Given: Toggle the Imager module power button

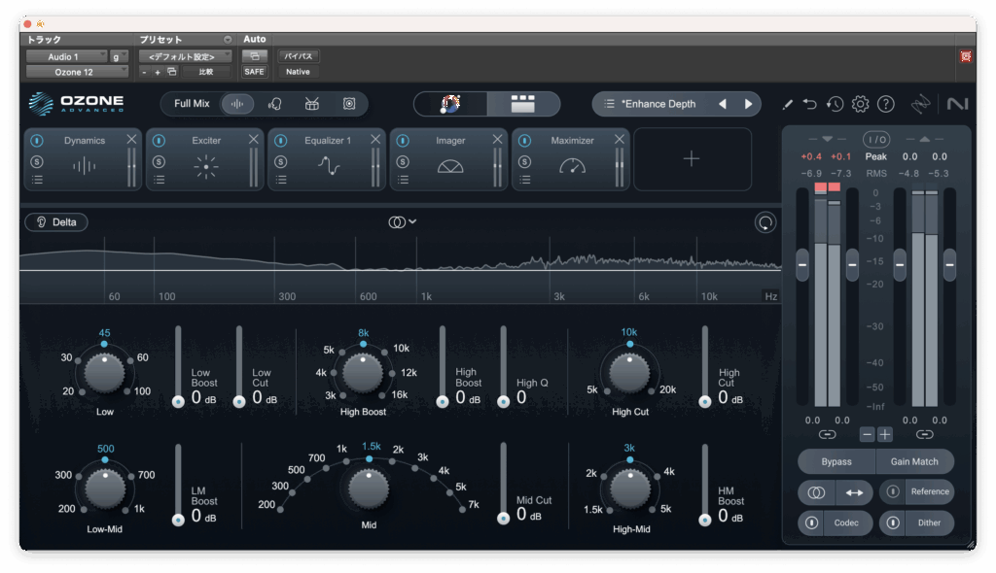Looking at the screenshot, I should click(x=403, y=141).
